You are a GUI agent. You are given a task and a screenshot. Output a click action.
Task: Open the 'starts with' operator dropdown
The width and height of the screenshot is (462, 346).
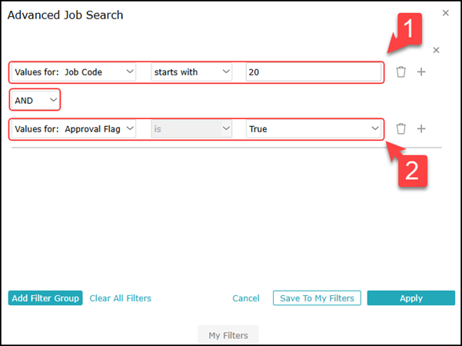click(191, 72)
